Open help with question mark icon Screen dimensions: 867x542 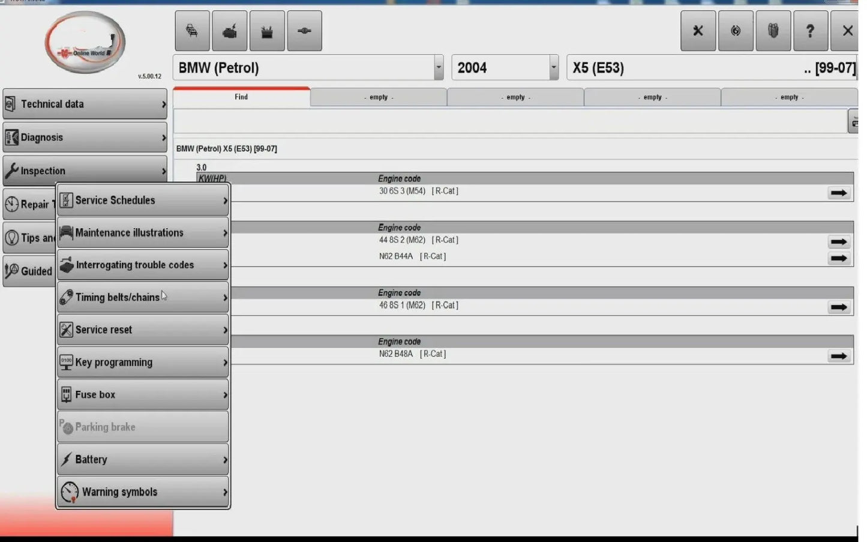810,31
